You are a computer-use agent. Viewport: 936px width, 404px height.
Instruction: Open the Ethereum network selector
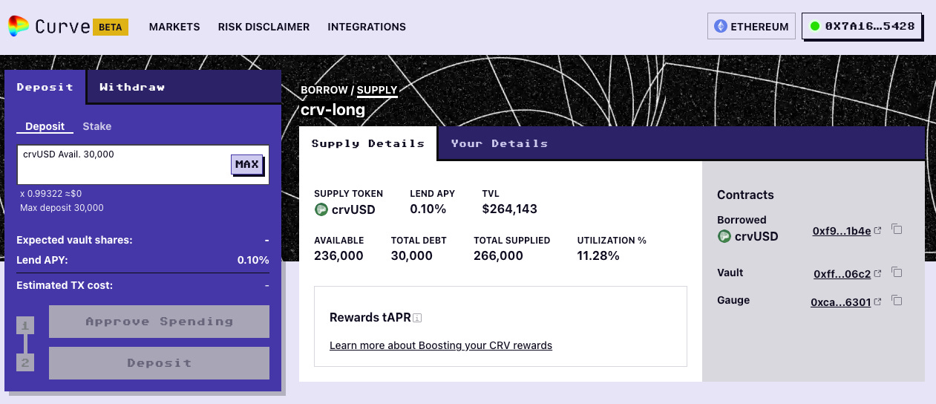[x=751, y=27]
